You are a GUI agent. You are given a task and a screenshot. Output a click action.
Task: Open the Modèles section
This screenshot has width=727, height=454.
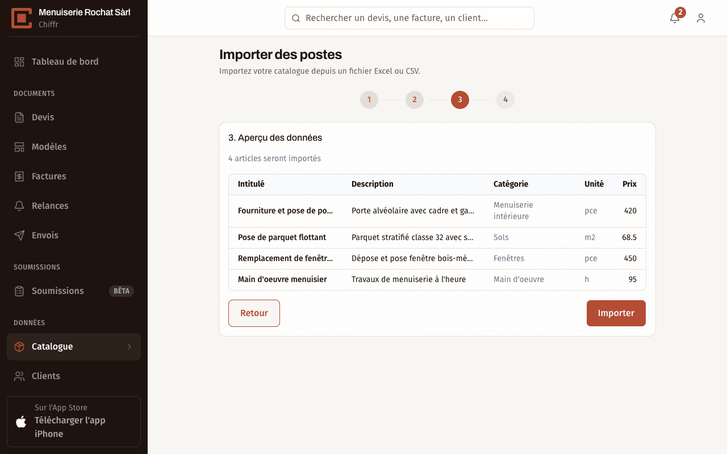click(74, 147)
